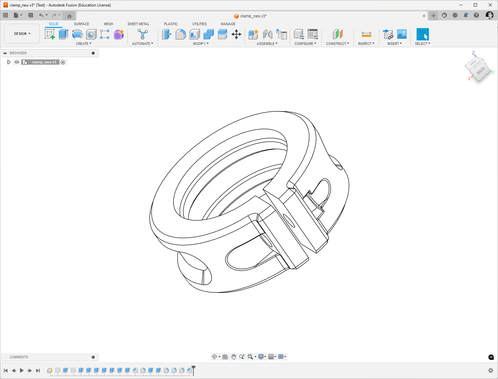Open the INSPECT dropdown menu
The image size is (498, 379).
[366, 44]
